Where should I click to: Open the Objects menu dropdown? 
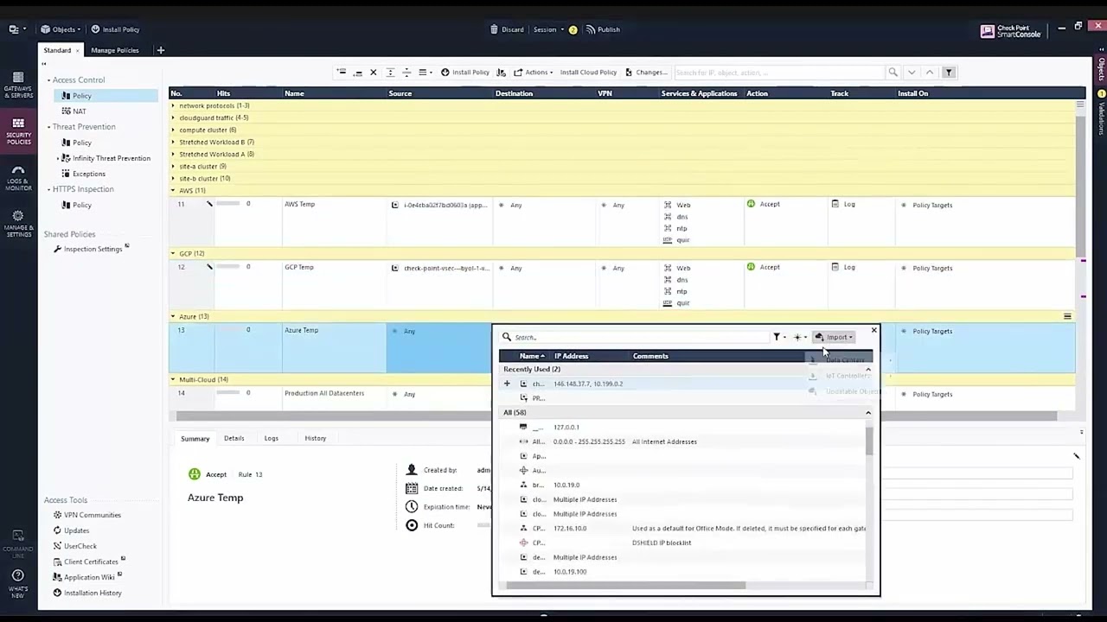61,29
